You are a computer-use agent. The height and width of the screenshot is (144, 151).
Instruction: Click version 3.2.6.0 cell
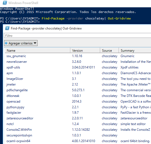click(77, 62)
